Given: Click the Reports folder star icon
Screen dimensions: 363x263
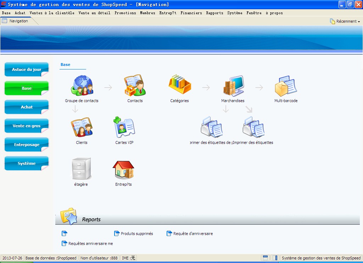Looking at the screenshot, I should 68,216.
